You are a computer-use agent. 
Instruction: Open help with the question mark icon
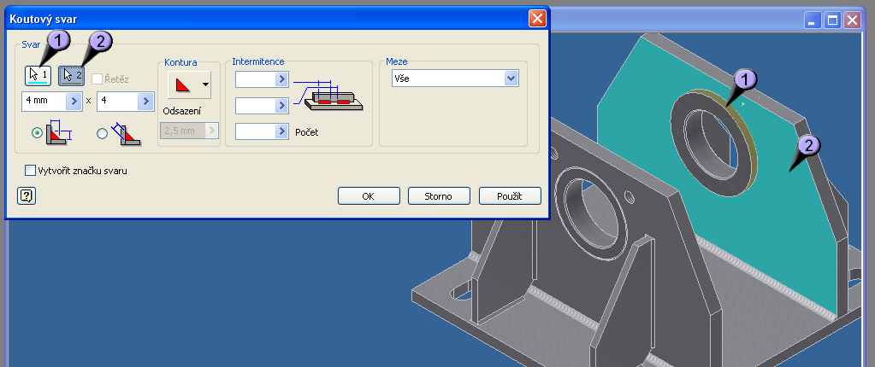[26, 195]
